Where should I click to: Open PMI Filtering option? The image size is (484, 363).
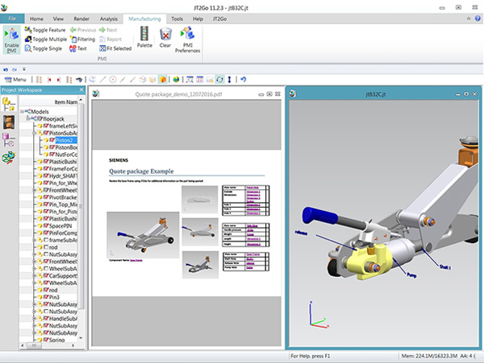click(82, 39)
